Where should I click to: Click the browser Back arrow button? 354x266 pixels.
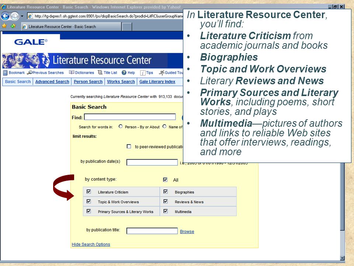tap(6, 16)
